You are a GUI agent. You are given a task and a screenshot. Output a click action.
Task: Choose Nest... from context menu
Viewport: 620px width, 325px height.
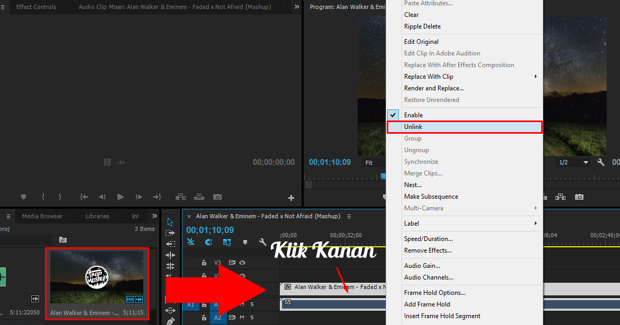(464, 185)
